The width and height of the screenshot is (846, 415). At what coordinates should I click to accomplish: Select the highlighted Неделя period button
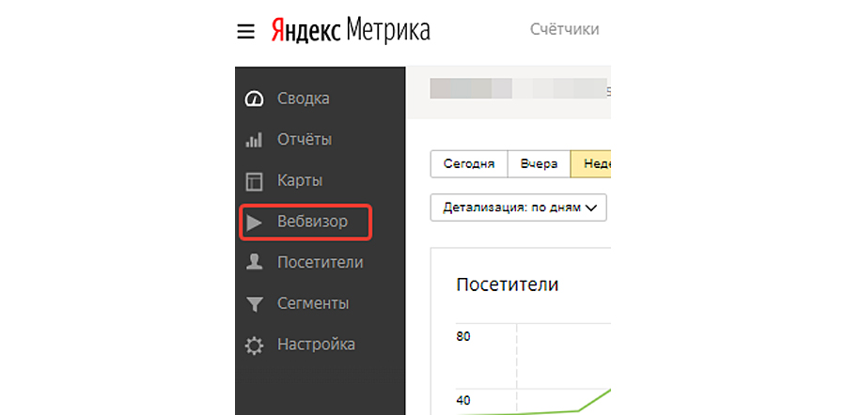coord(592,163)
